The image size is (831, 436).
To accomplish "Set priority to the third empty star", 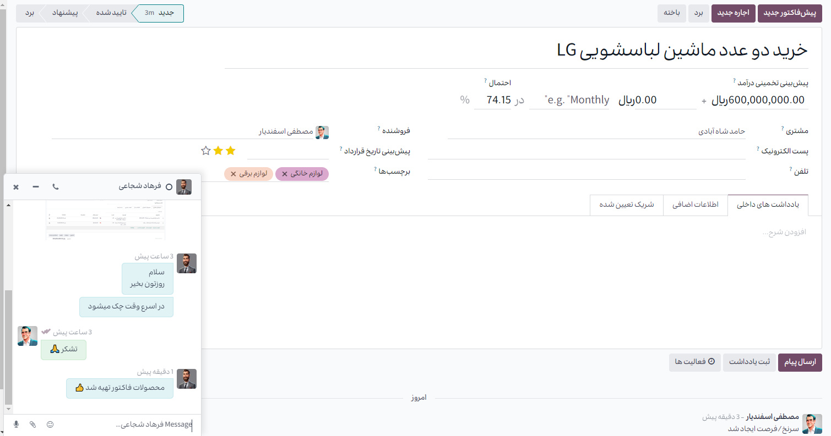I will 206,151.
